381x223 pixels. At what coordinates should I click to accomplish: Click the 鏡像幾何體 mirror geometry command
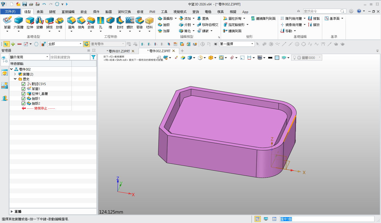point(291,25)
